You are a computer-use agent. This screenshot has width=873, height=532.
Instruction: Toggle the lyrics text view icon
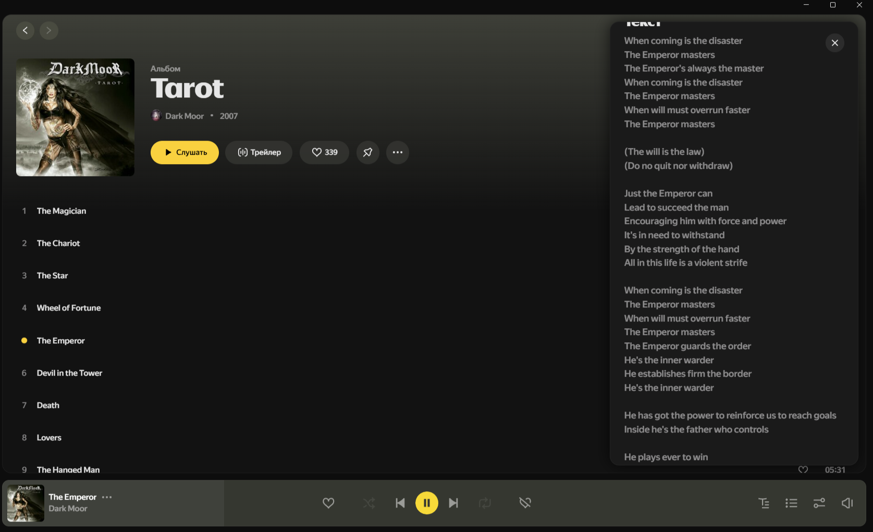(x=764, y=503)
